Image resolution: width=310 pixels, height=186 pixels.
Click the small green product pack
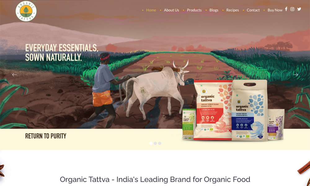pos(189,124)
